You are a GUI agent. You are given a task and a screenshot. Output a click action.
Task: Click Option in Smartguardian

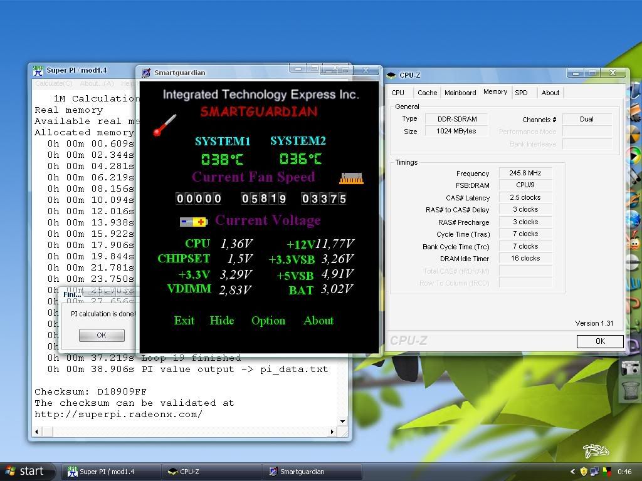tap(268, 321)
